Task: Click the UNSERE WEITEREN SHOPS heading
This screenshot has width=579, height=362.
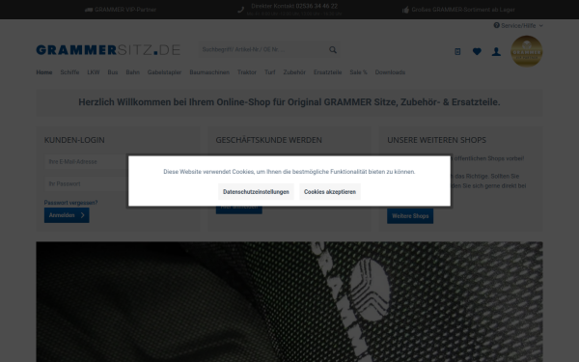Action: point(436,140)
